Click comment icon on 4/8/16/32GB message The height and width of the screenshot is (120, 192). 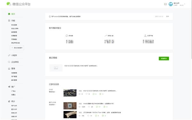click(x=87, y=94)
